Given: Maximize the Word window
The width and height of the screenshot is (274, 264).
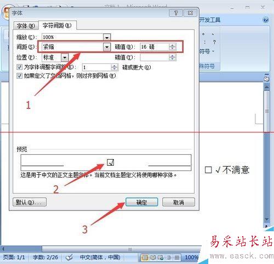Looking at the screenshot, I should coord(247,8).
